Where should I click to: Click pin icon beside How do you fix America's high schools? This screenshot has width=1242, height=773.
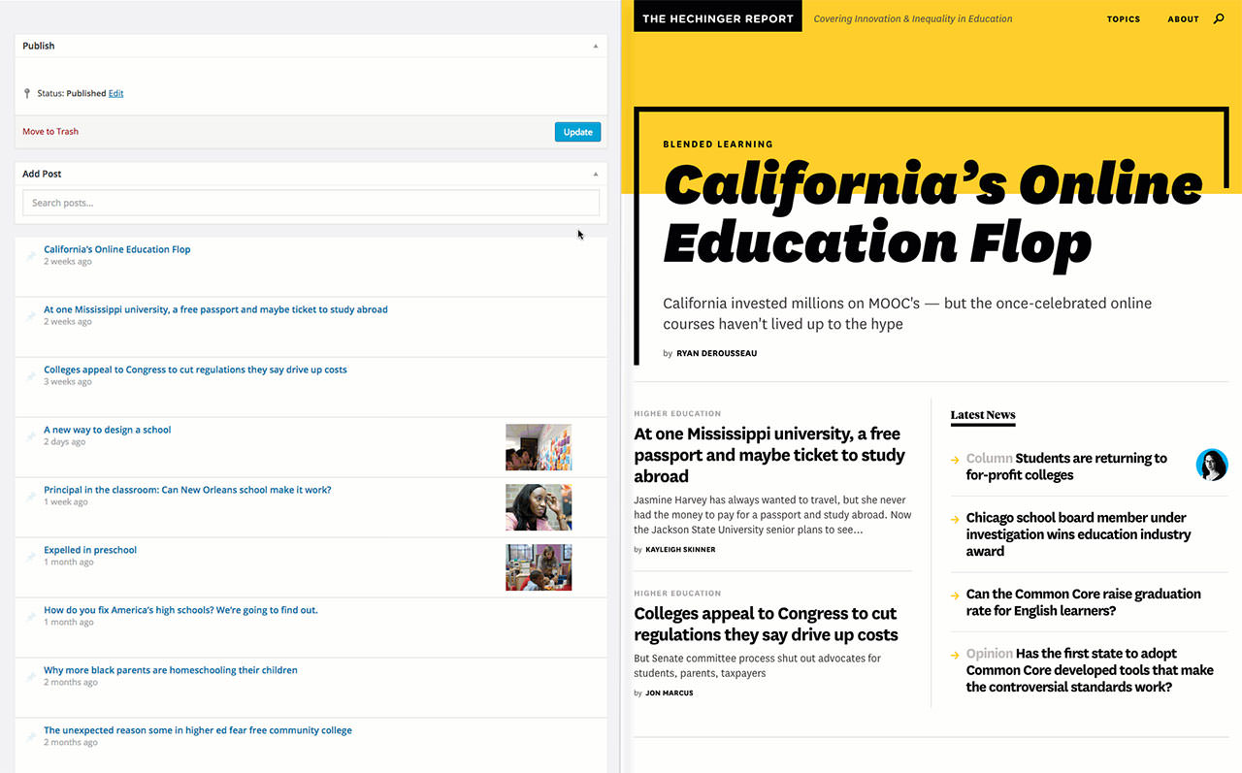tap(31, 617)
